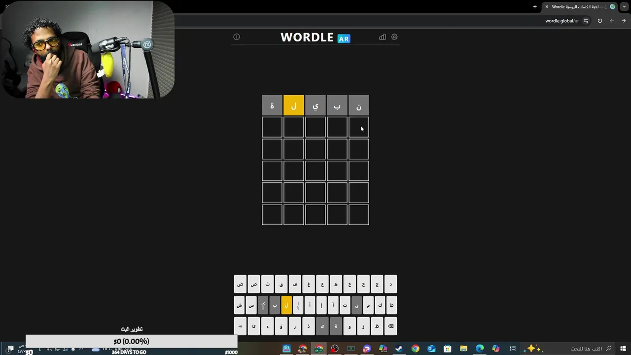The width and height of the screenshot is (631, 355).
Task: Tap the backspace key on the on-screen keyboard
Action: click(x=391, y=326)
